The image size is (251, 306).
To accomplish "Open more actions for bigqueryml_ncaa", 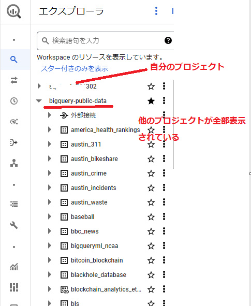I will click(164, 245).
